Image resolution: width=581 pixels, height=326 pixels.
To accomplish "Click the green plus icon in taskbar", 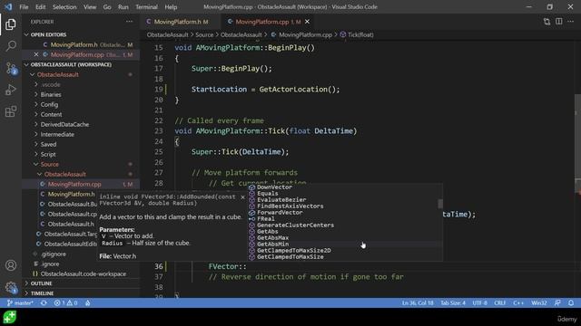I will (10, 317).
